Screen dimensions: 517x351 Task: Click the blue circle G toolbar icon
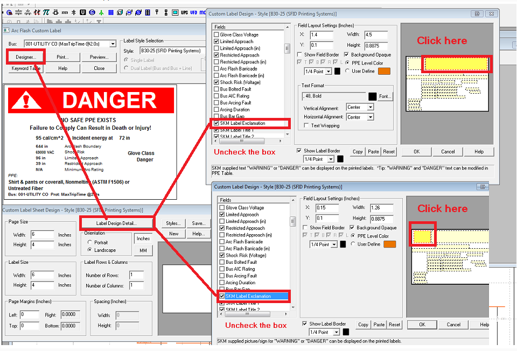point(92,12)
